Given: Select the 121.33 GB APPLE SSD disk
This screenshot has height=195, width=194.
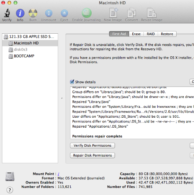Looking at the screenshot, I should (30, 36).
